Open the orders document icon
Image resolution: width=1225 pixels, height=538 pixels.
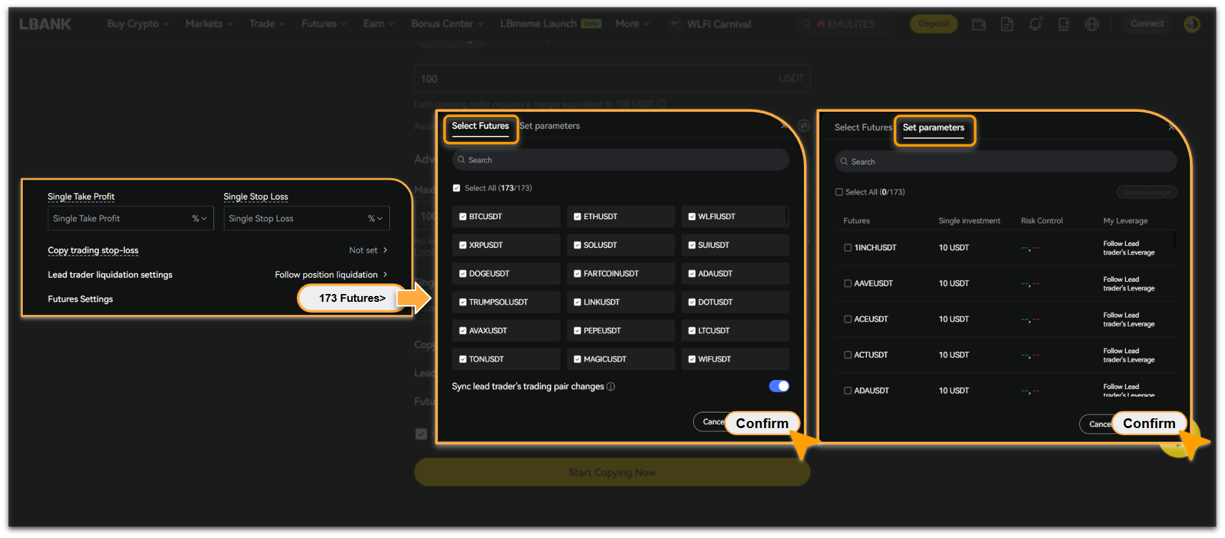coord(1007,24)
